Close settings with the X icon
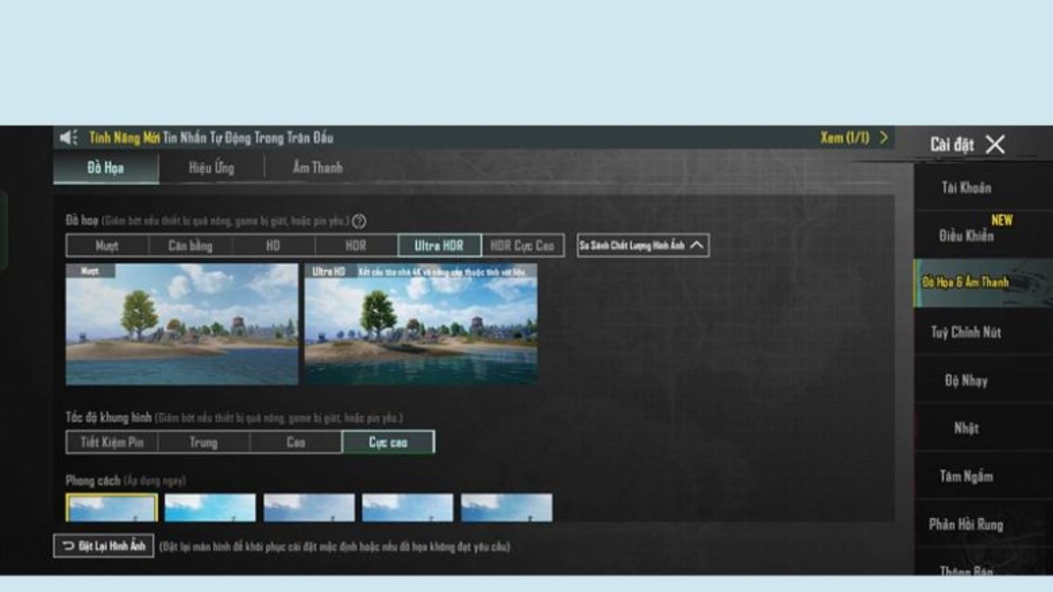 994,145
